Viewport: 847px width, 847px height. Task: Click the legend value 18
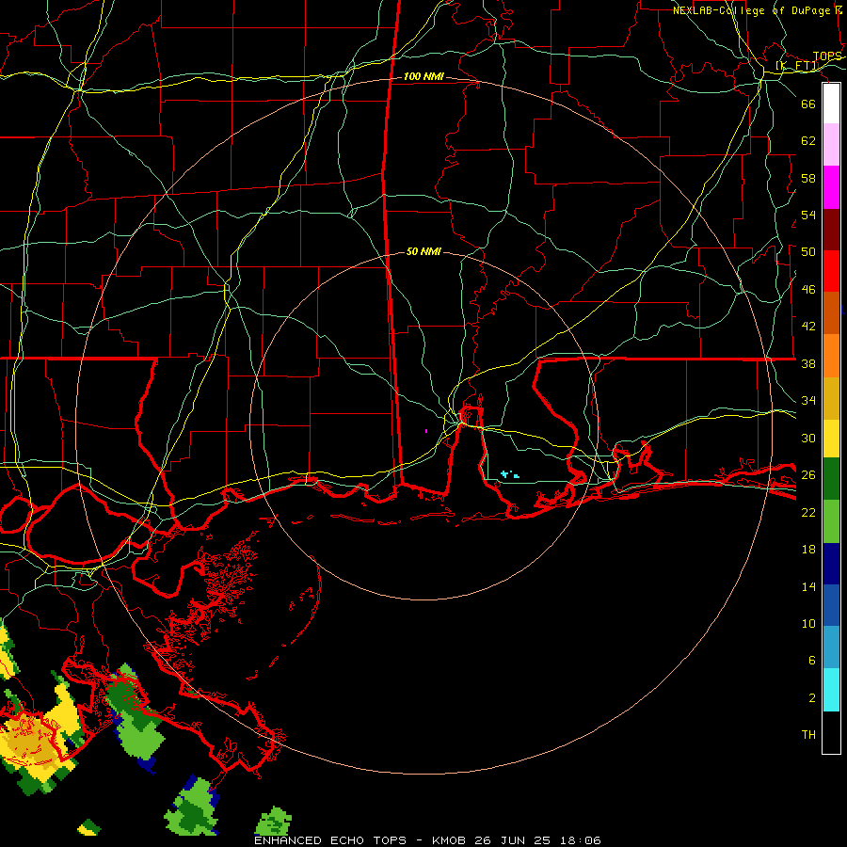pyautogui.click(x=808, y=550)
